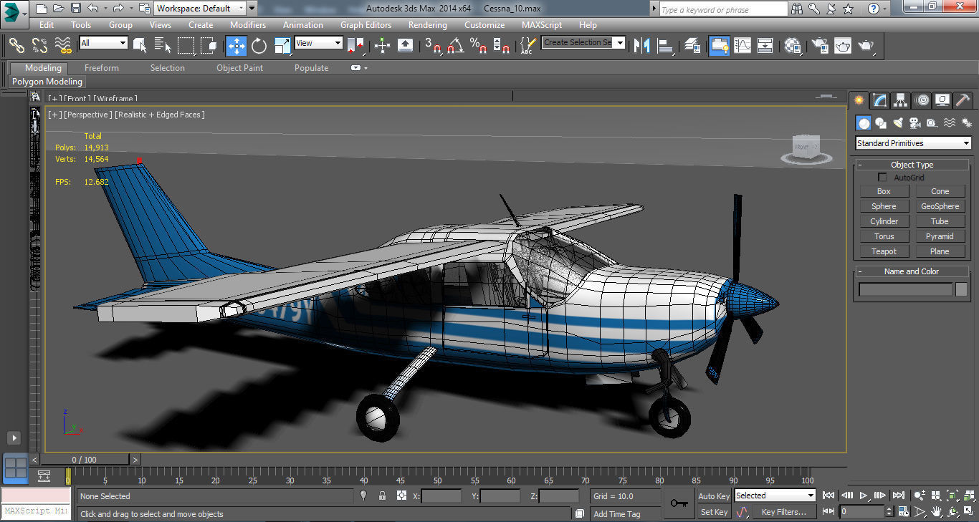The width and height of the screenshot is (979, 522).
Task: Click the Mirror tool icon
Action: [643, 46]
